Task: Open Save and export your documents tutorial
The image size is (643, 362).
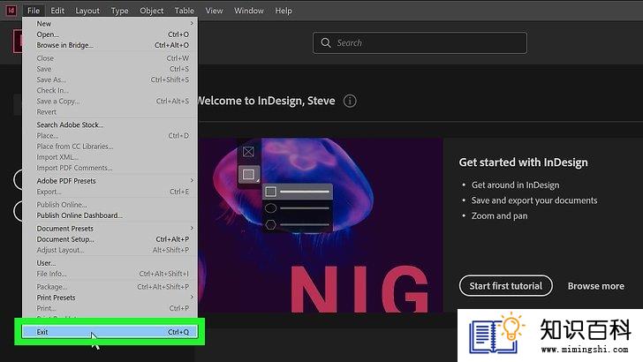Action: (534, 200)
